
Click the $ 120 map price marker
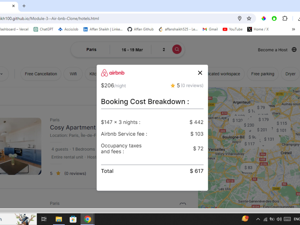(237, 120)
